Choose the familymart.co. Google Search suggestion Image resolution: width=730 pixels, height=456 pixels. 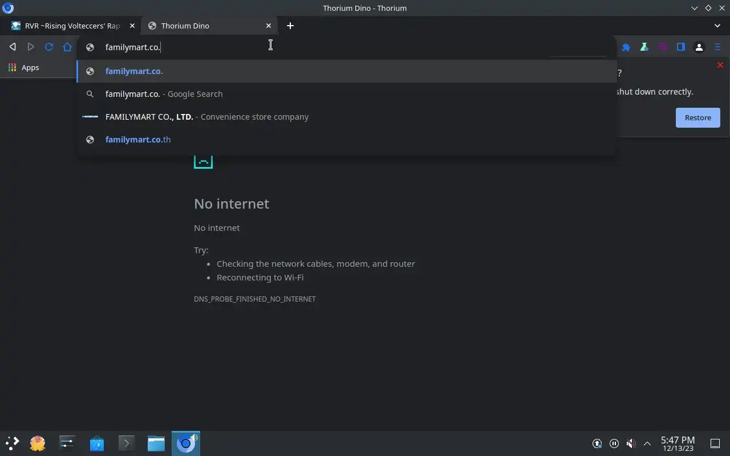pos(346,94)
